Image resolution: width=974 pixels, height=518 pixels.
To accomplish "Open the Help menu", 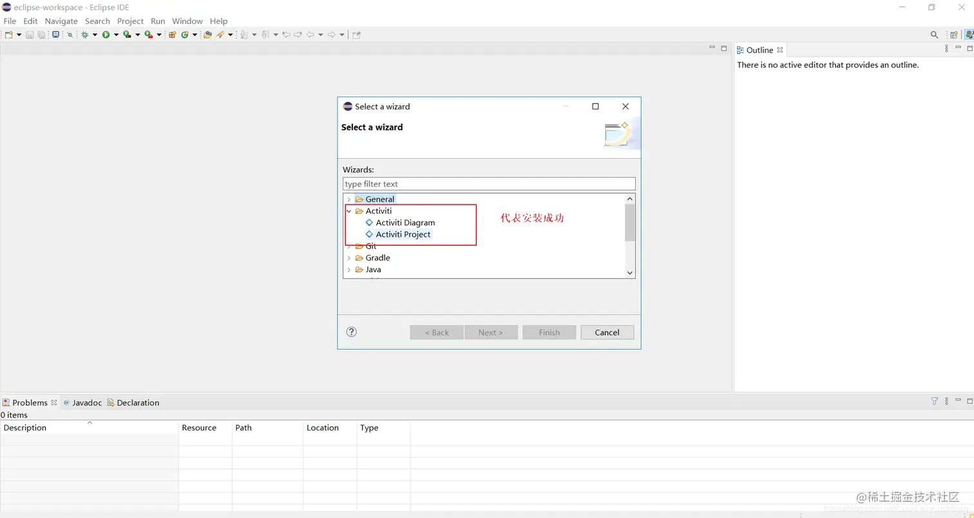I will pyautogui.click(x=218, y=21).
